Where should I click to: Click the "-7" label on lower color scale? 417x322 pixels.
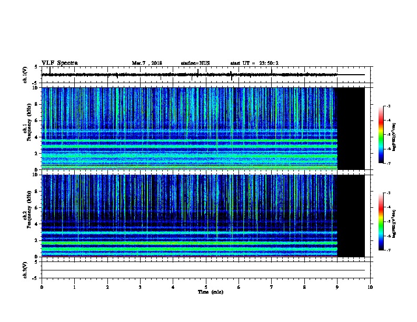(388, 250)
